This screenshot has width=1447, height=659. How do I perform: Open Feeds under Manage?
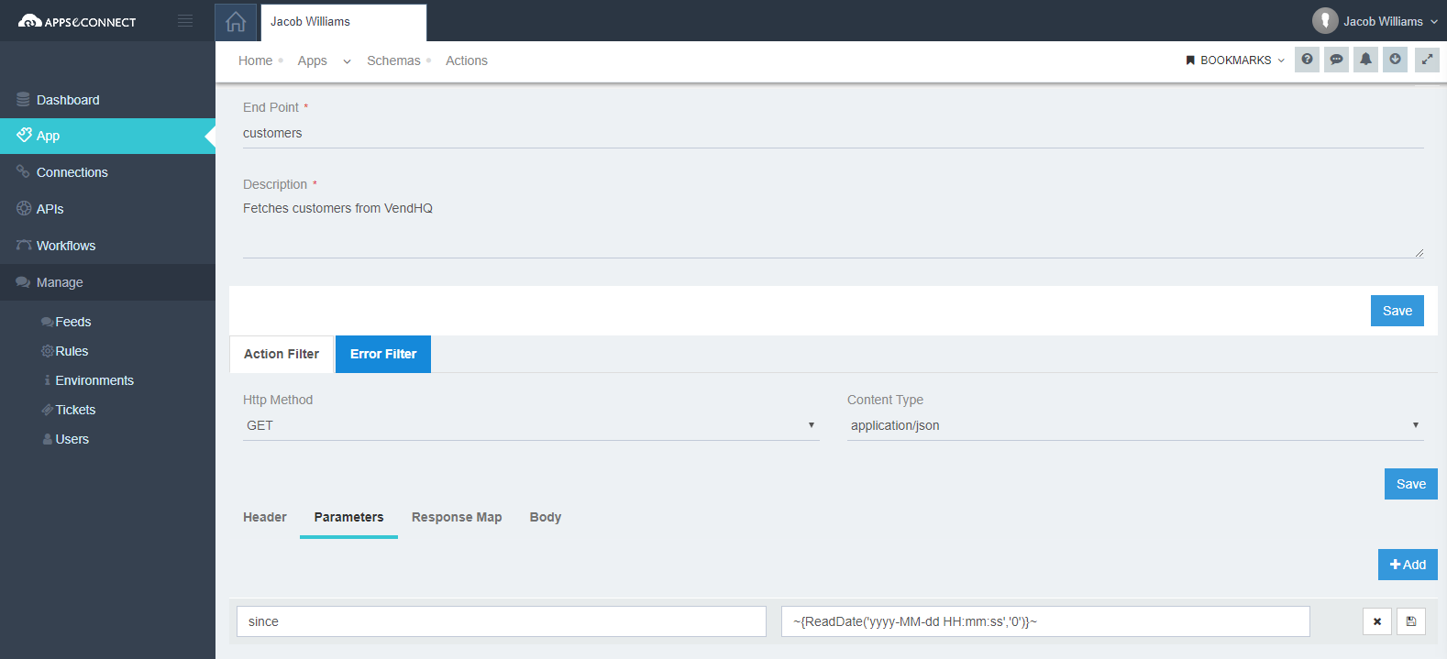pyautogui.click(x=72, y=322)
